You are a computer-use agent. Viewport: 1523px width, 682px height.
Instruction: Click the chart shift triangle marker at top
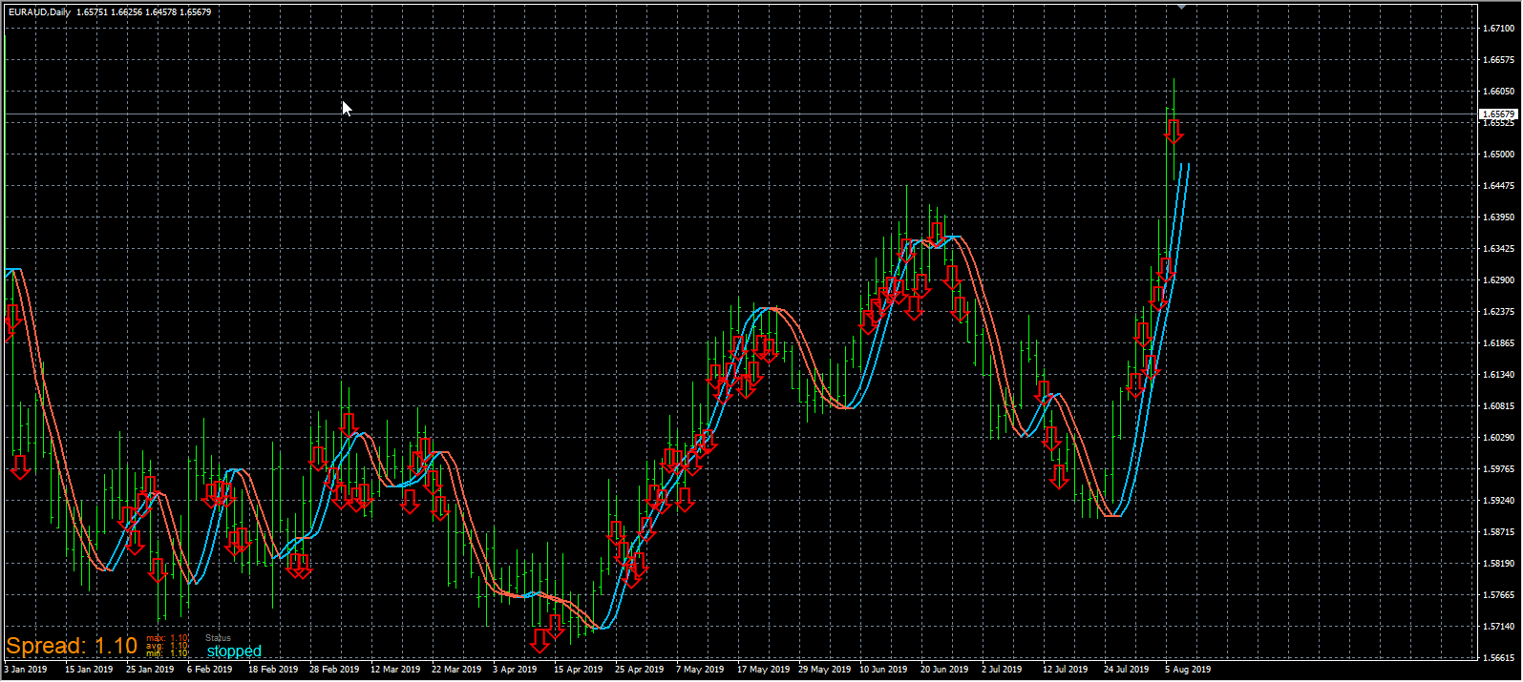[x=1182, y=7]
